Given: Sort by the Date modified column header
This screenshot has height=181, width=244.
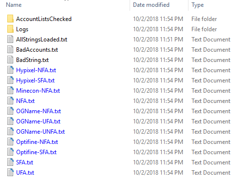Looking at the screenshot, I should [151, 5].
